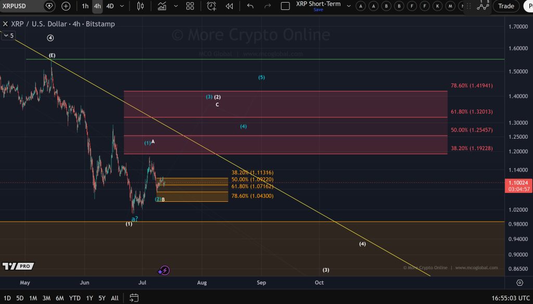This screenshot has height=304, width=533.
Task: Select the (E) wave label
Action: 52,55
